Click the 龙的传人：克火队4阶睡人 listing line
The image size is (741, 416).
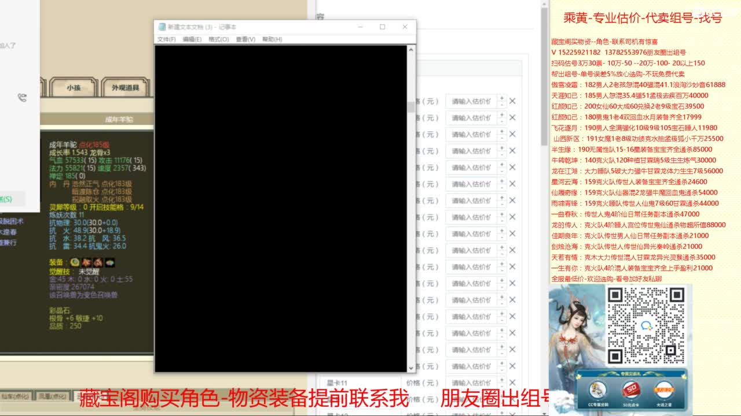click(x=639, y=225)
